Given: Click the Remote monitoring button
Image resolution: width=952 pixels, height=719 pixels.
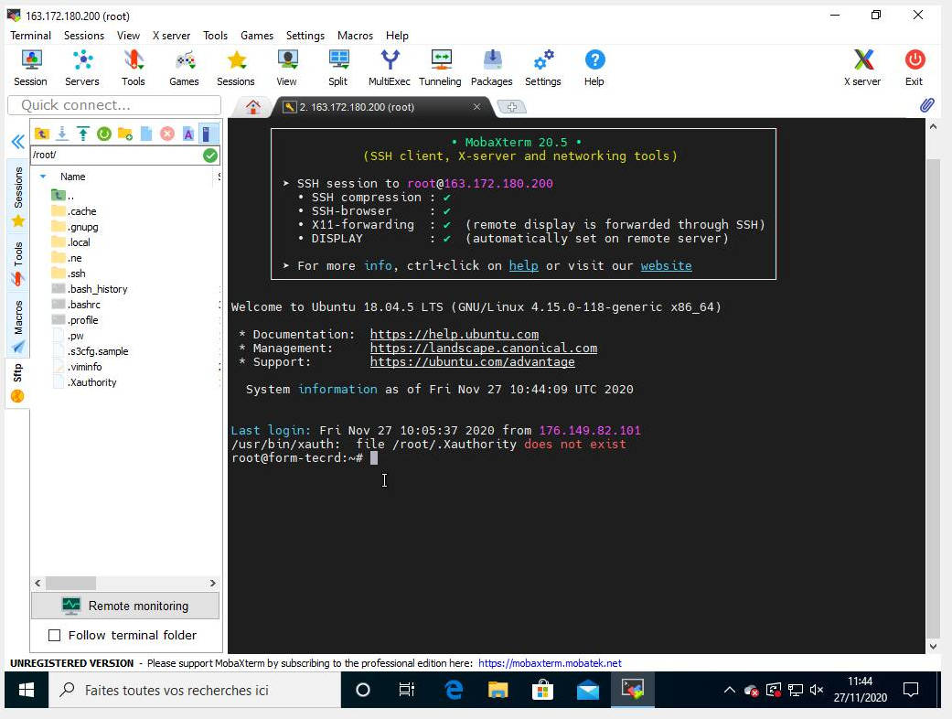Looking at the screenshot, I should coord(125,606).
